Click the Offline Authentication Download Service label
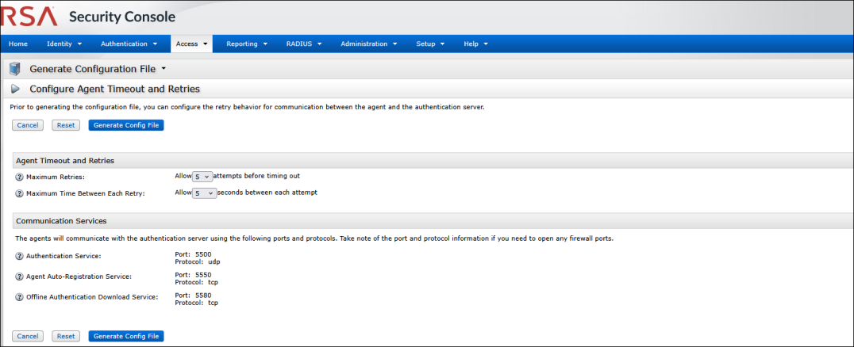 coord(92,297)
